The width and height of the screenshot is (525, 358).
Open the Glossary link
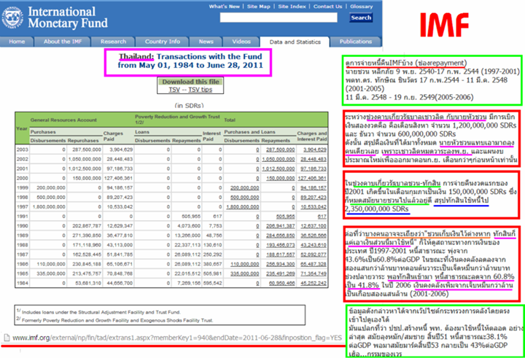[361, 7]
